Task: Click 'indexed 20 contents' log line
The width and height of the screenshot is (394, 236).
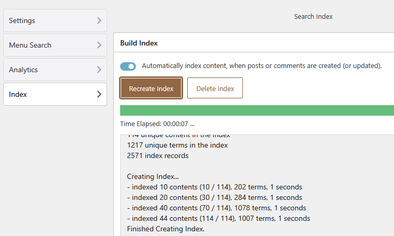Action: coord(215,198)
